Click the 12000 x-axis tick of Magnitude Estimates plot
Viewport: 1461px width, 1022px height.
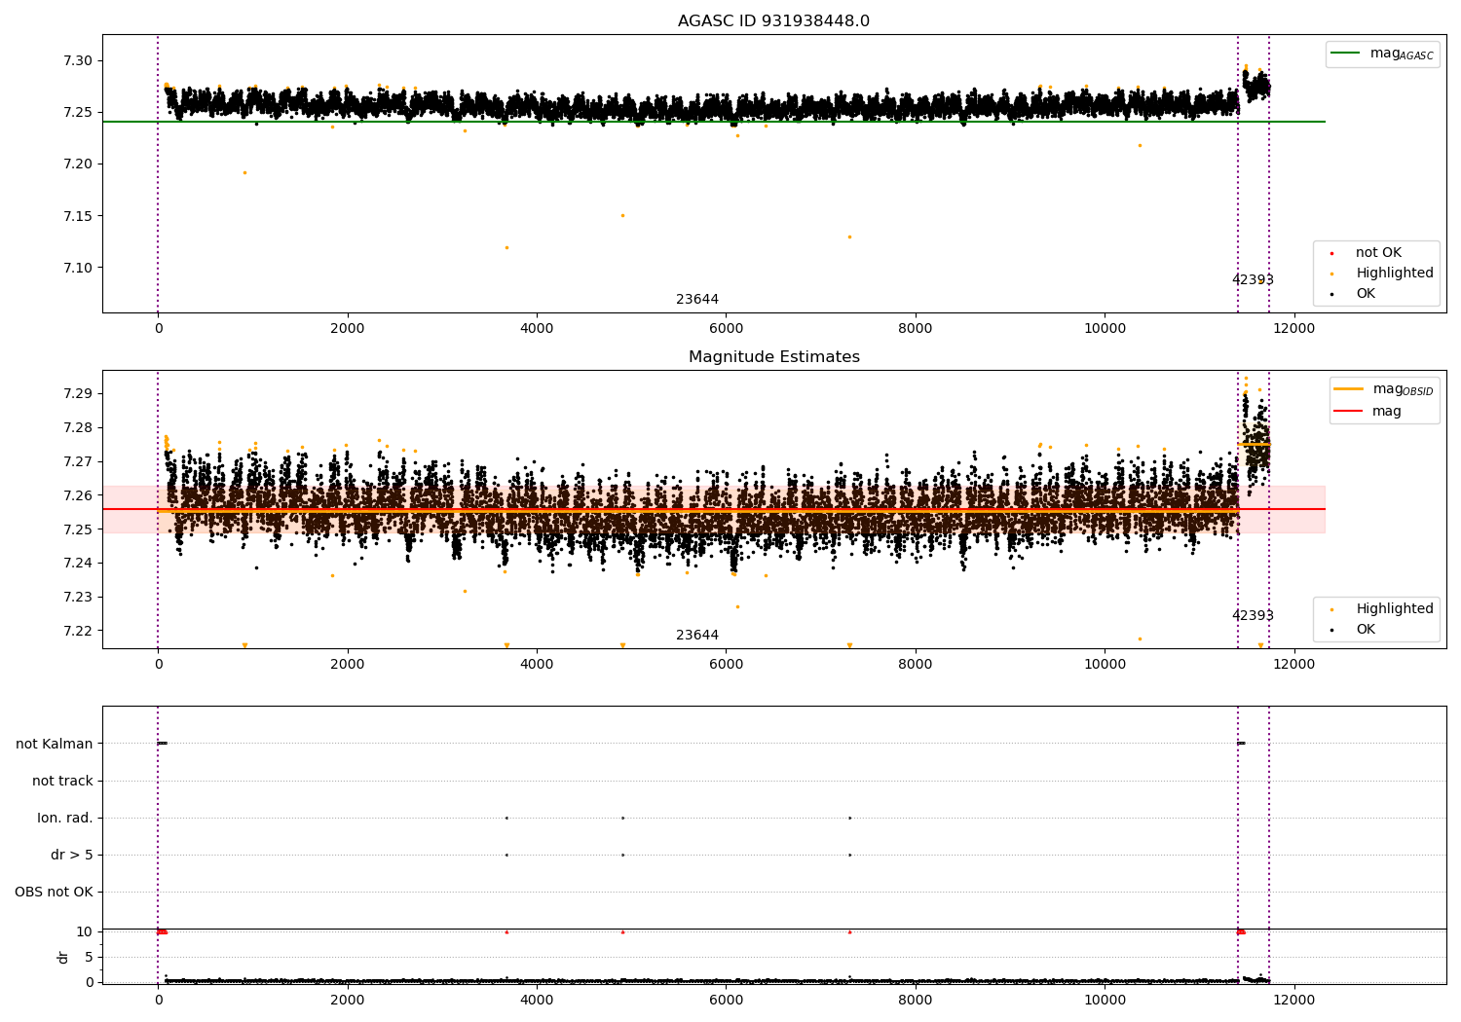click(x=1293, y=665)
